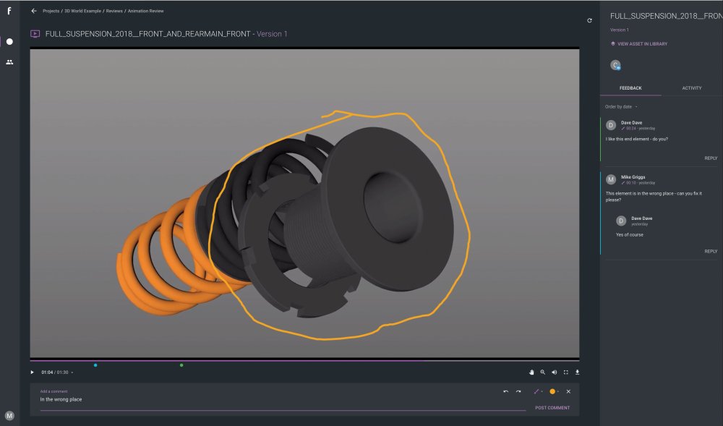
Task: Click the layers icon beside View Asset
Action: point(613,44)
